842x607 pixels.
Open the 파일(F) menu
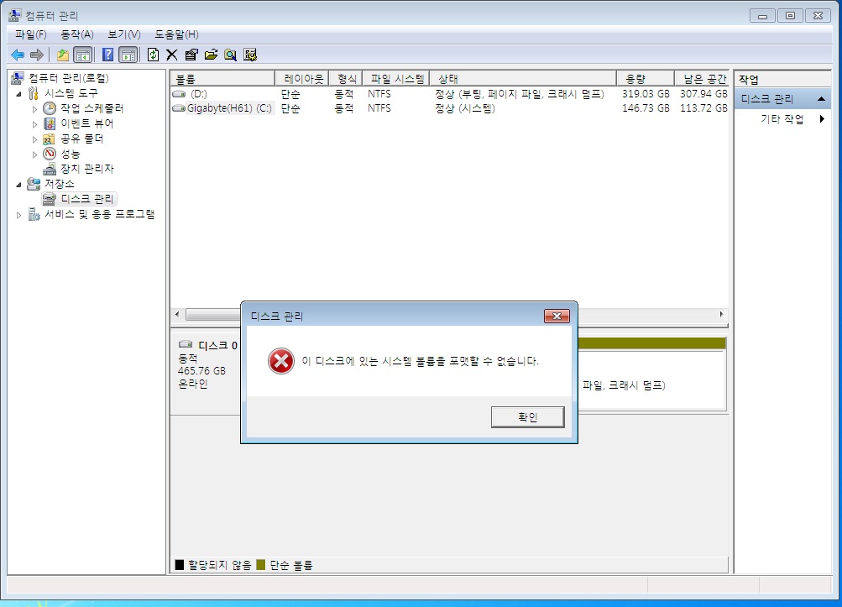point(31,34)
